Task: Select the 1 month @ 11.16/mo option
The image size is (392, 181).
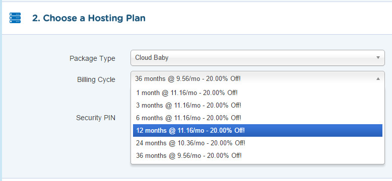Action: point(257,93)
